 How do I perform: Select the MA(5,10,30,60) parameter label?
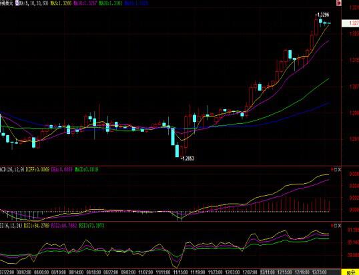(33, 3)
